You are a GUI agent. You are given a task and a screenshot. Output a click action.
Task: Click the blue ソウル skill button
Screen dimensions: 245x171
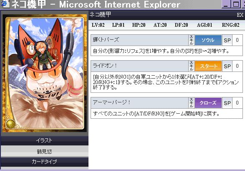coord(208,40)
